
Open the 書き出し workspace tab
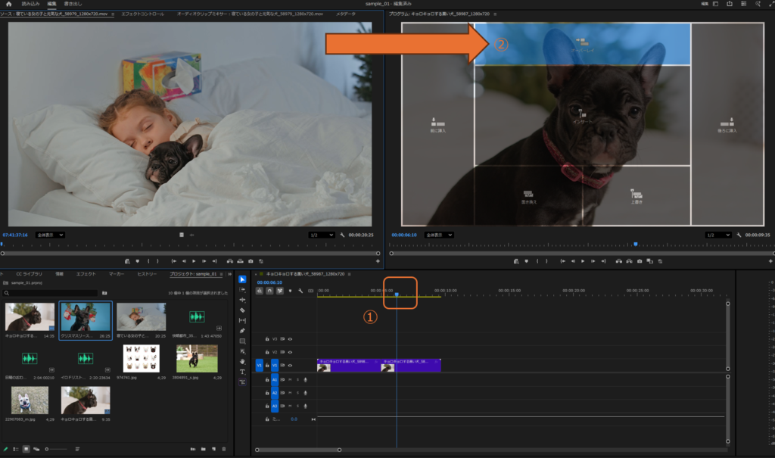[73, 4]
